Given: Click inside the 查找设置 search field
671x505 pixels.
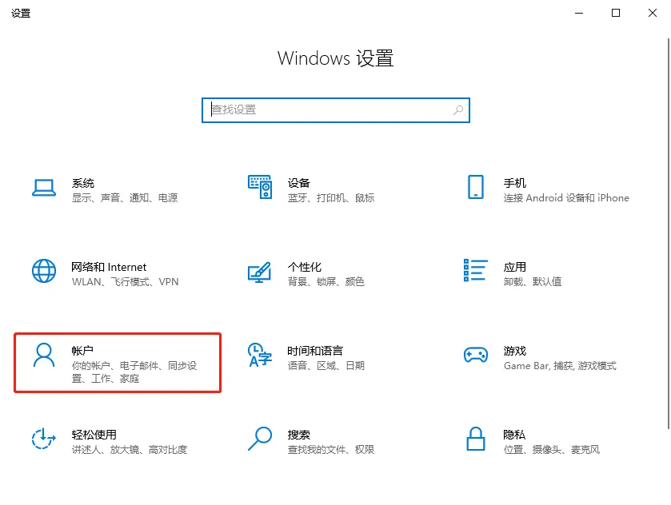Looking at the screenshot, I should click(320, 109).
